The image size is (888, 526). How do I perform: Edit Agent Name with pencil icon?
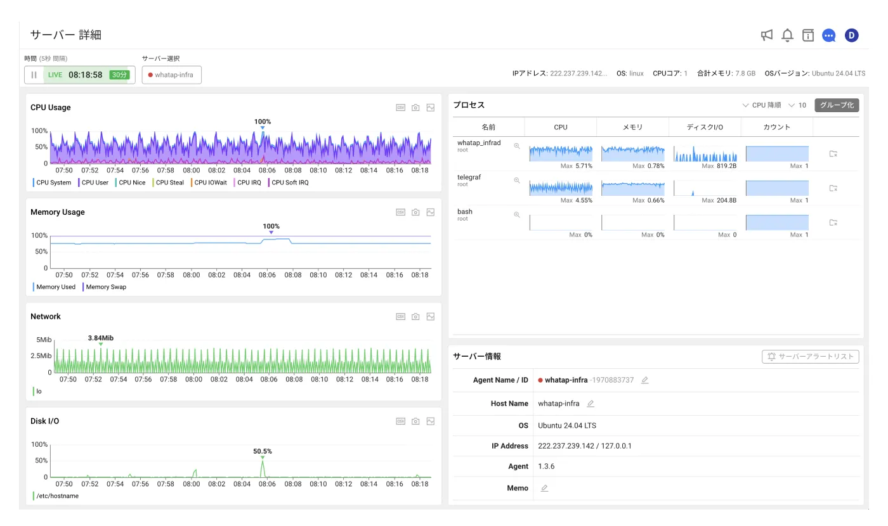point(645,380)
